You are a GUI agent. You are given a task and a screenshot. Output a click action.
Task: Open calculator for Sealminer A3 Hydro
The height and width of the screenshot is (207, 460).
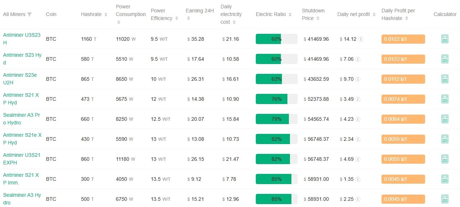[445, 199]
